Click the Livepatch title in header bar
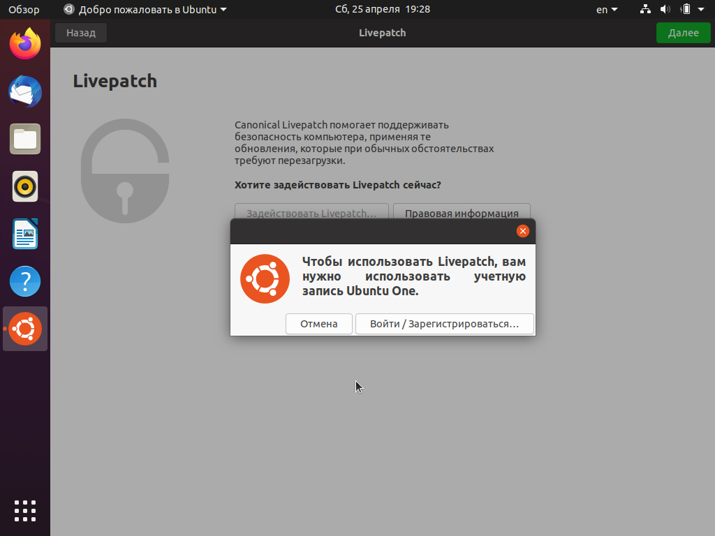 click(382, 33)
